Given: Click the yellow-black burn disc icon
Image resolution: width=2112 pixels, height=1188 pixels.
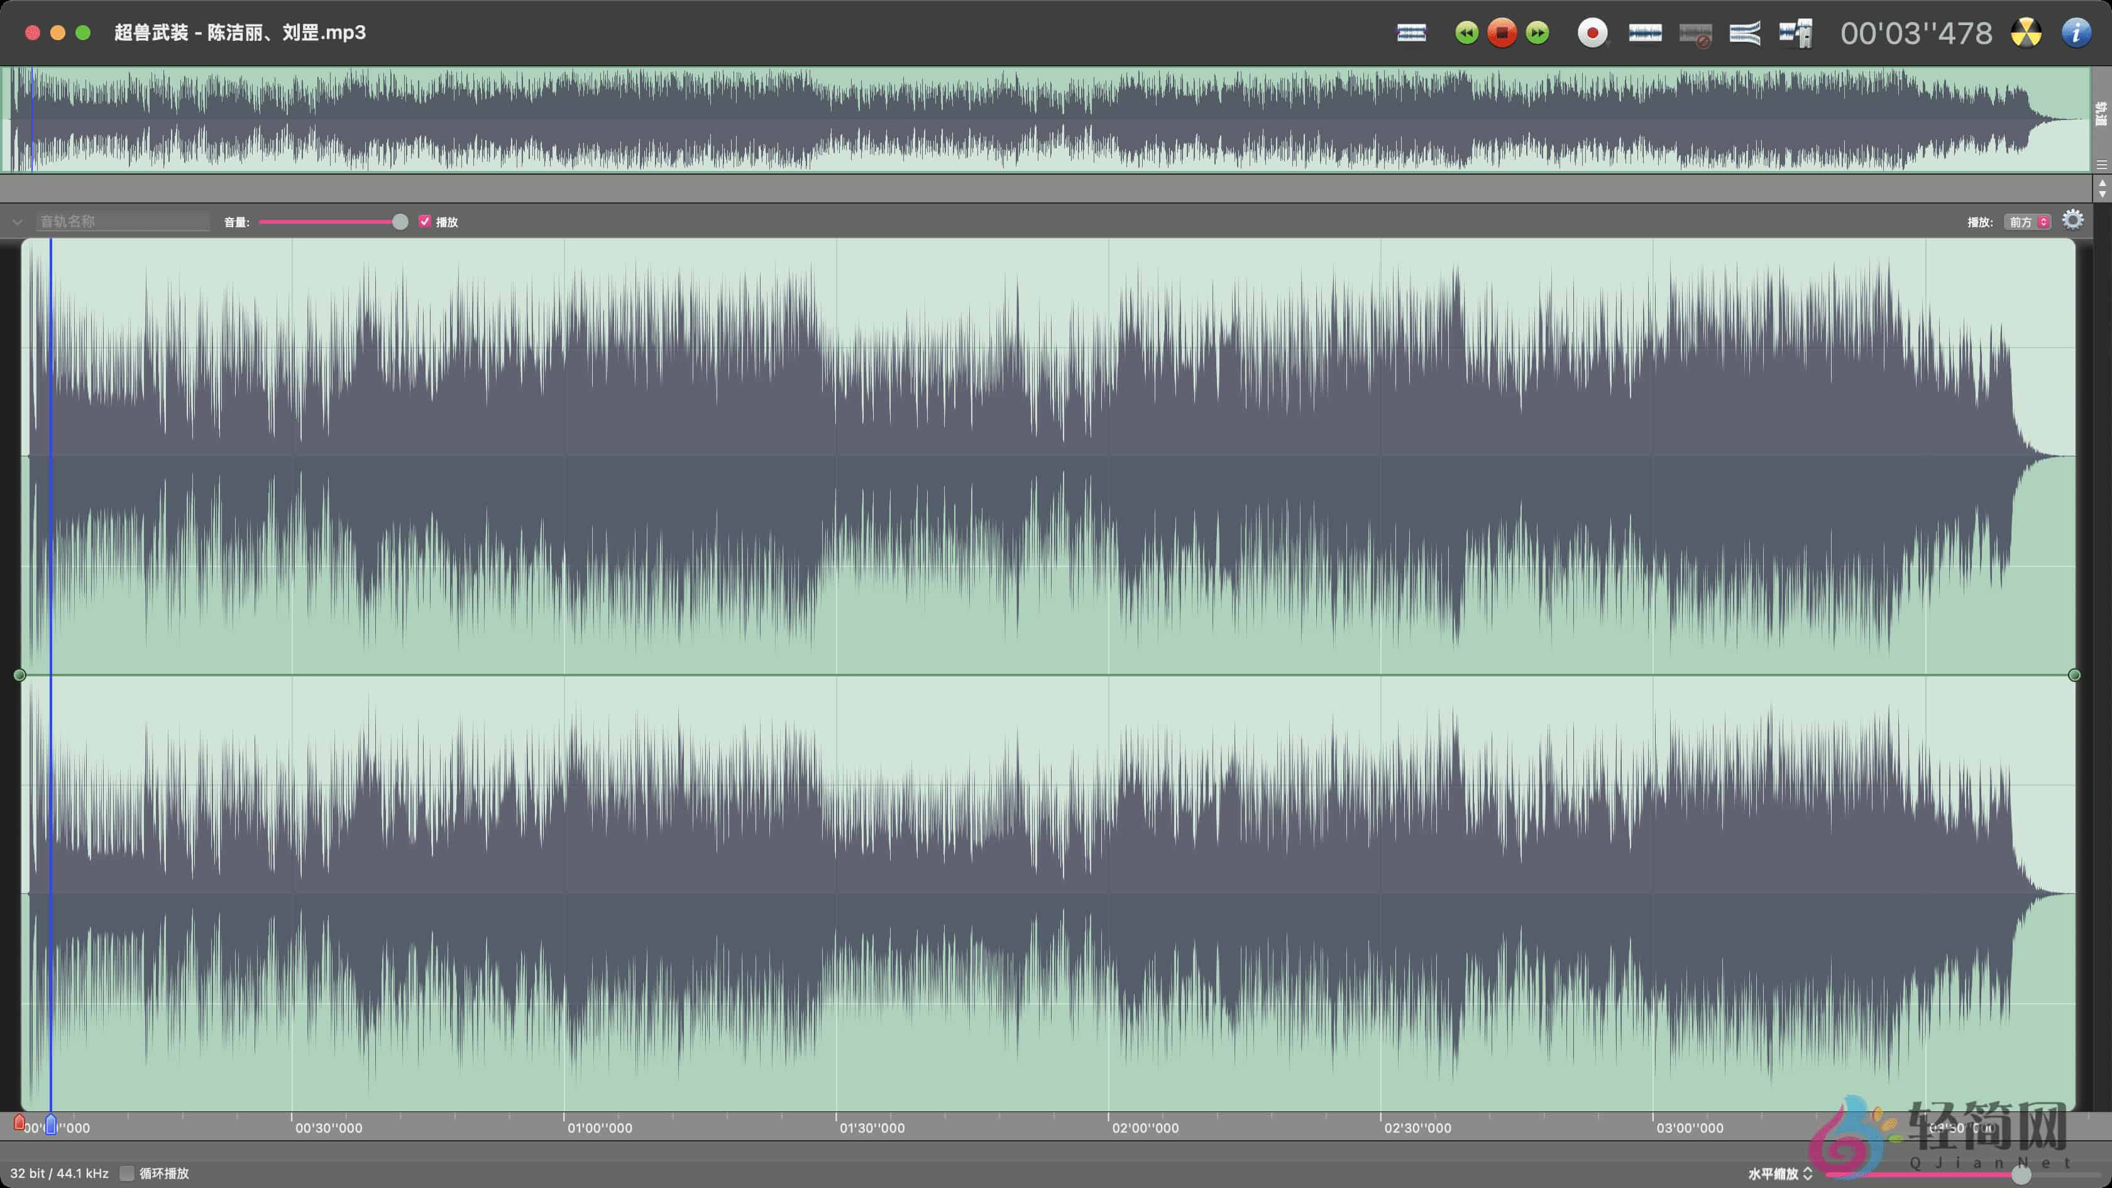Looking at the screenshot, I should (2026, 33).
